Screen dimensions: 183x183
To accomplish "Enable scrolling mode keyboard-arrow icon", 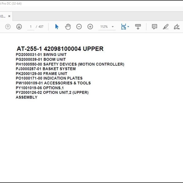I will [x=138, y=27].
